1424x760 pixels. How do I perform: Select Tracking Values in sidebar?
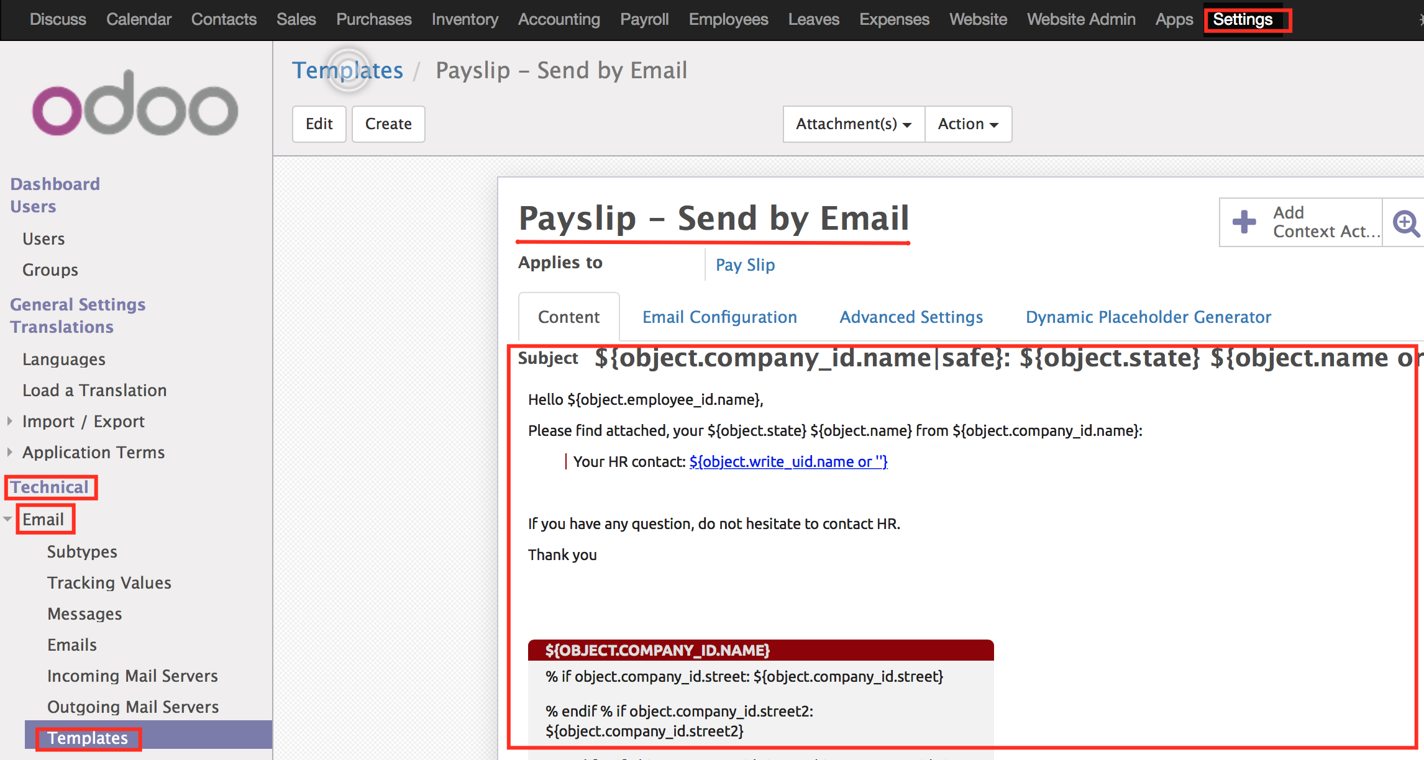point(109,582)
